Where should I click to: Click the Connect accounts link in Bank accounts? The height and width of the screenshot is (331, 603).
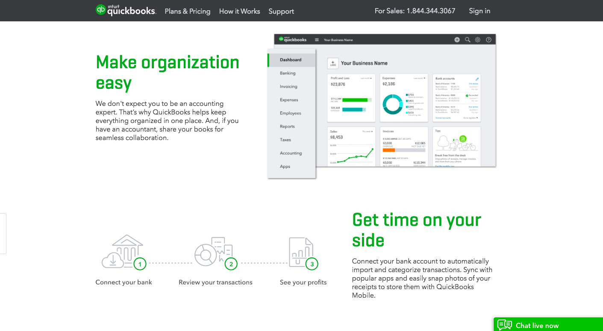pos(443,117)
